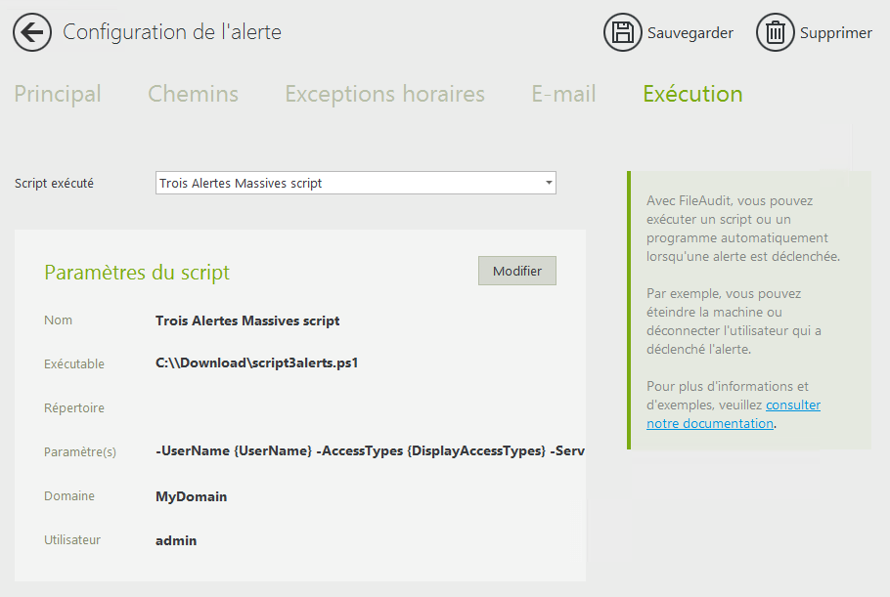Open the Chemins tab
Image resolution: width=890 pixels, height=597 pixels.
coord(193,94)
